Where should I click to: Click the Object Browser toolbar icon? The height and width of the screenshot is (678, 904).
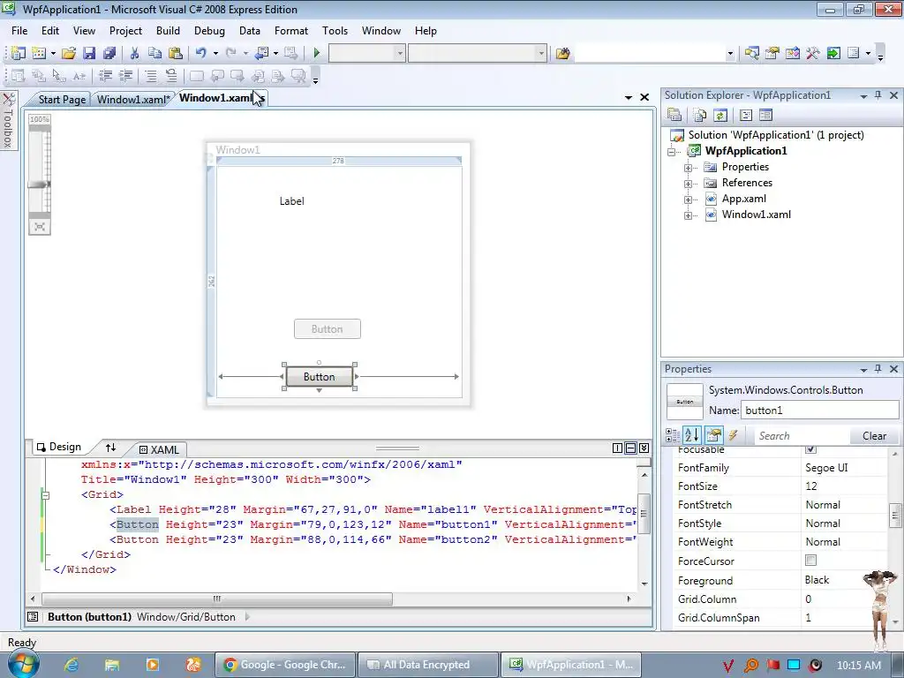point(792,54)
